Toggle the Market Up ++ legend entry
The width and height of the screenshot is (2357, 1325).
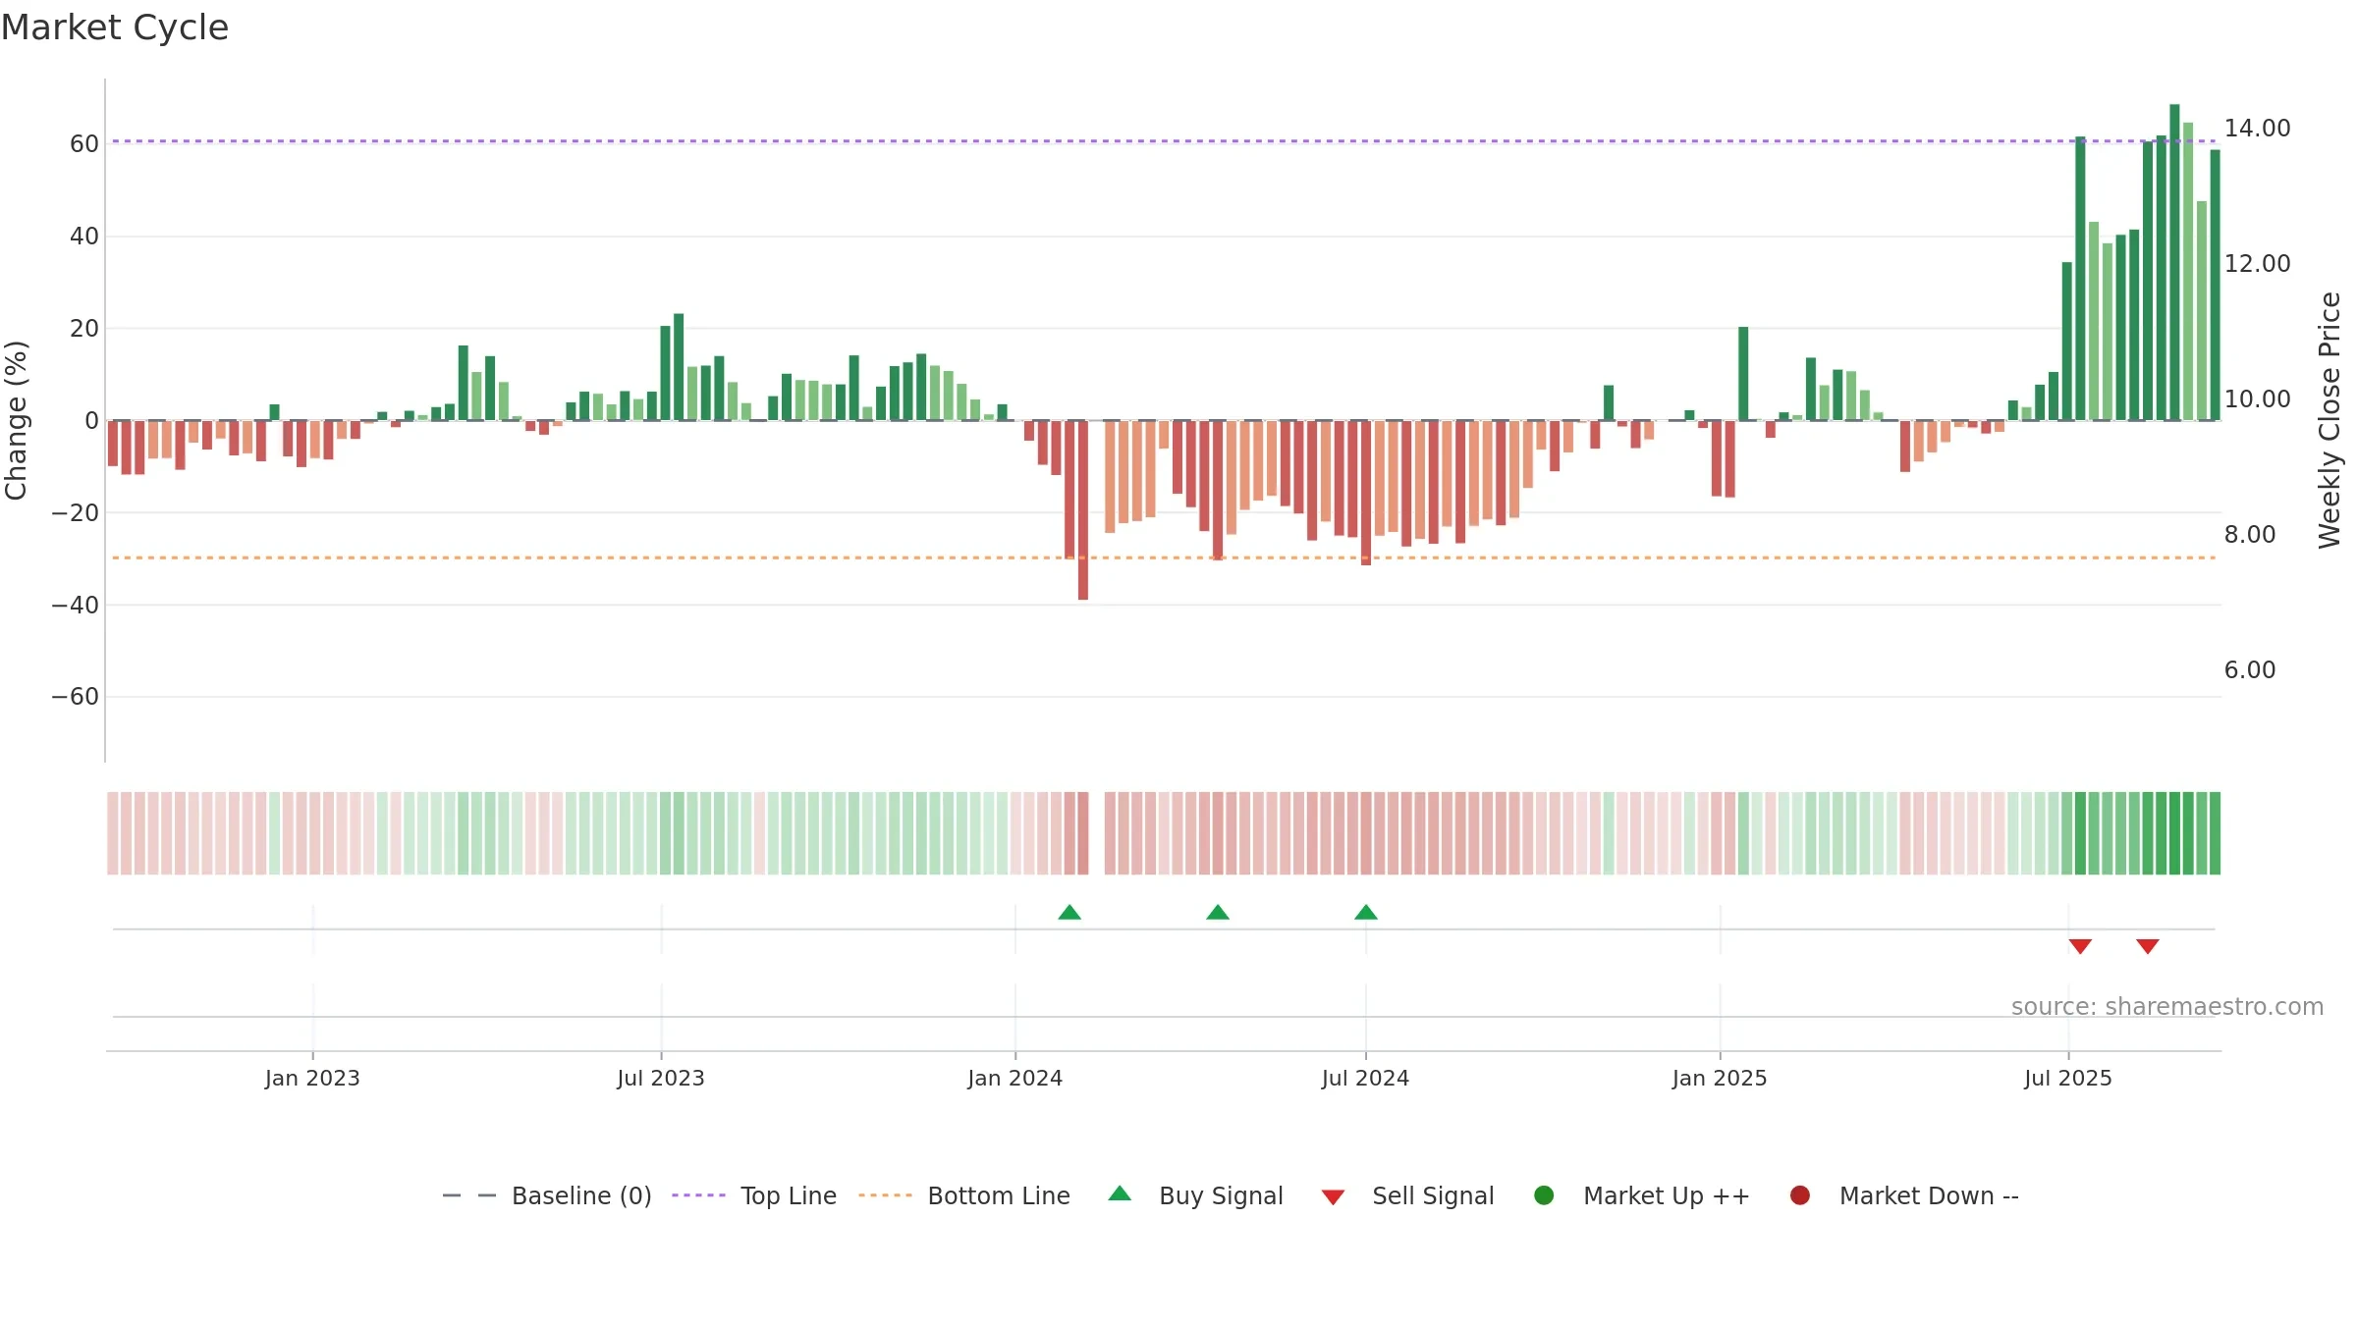coord(1642,1195)
